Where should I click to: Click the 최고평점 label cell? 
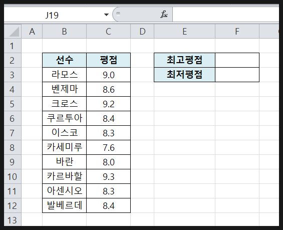pyautogui.click(x=185, y=60)
